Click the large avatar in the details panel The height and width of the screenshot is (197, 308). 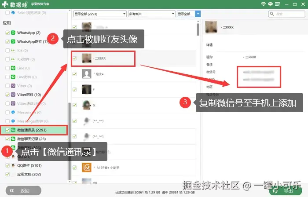(x=211, y=27)
